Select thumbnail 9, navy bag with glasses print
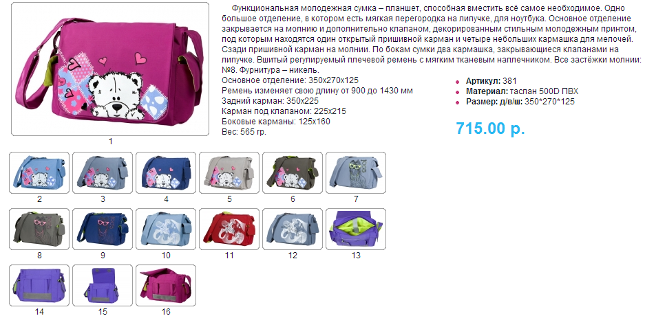Viewport: 645px width, 316px height. pyautogui.click(x=103, y=229)
